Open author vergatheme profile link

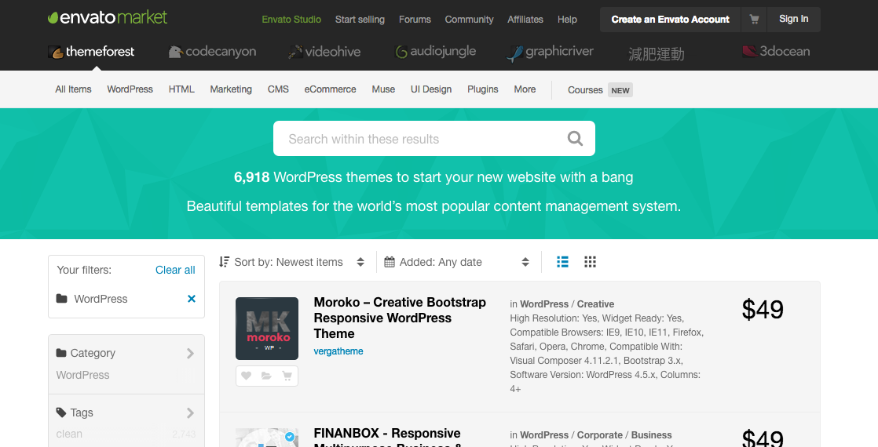[338, 351]
